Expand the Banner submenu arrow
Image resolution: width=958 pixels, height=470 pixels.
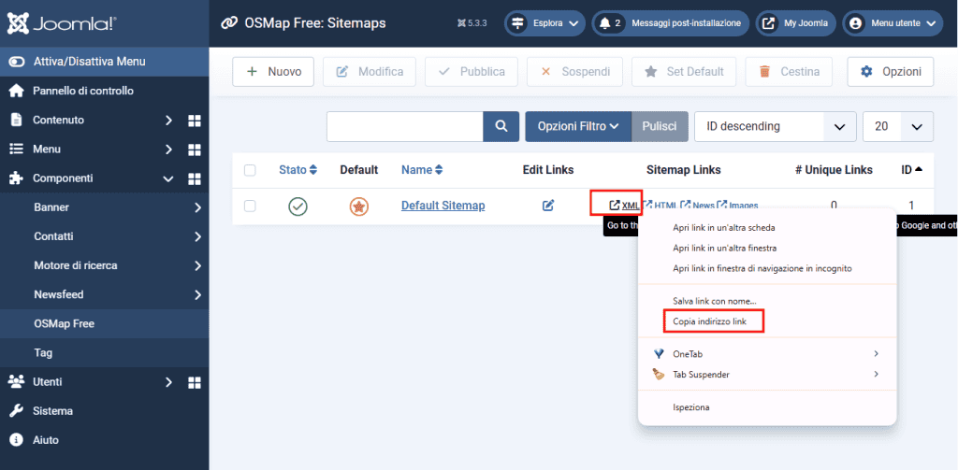pyautogui.click(x=197, y=207)
